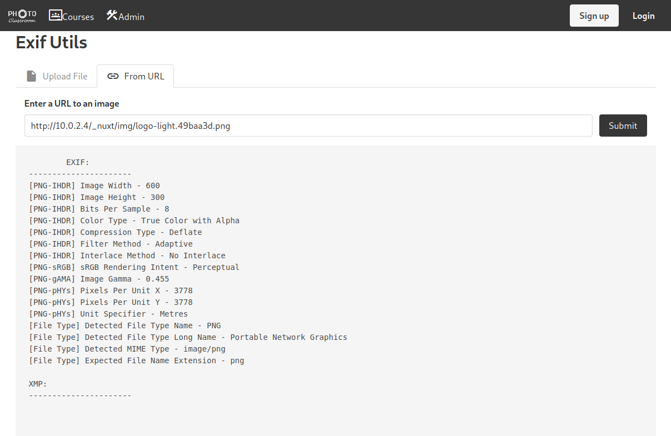Click the chain link icon on From URL tab
Image resolution: width=671 pixels, height=436 pixels.
tap(113, 76)
